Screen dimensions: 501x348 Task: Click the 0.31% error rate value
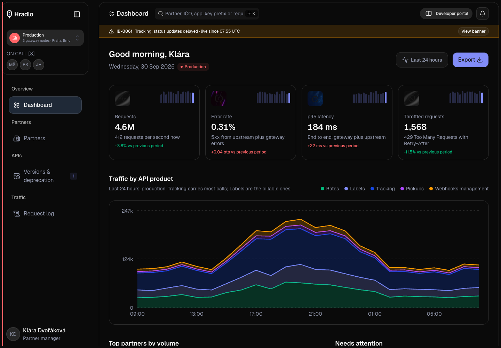223,127
